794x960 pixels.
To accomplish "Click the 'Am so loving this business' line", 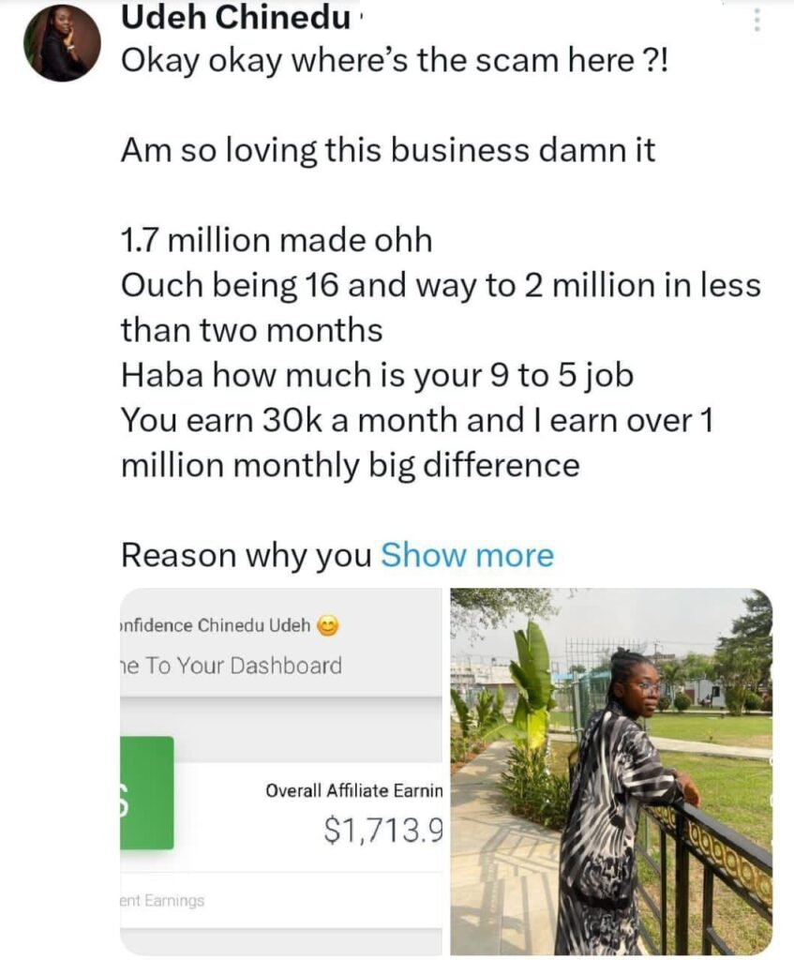I will click(x=388, y=150).
